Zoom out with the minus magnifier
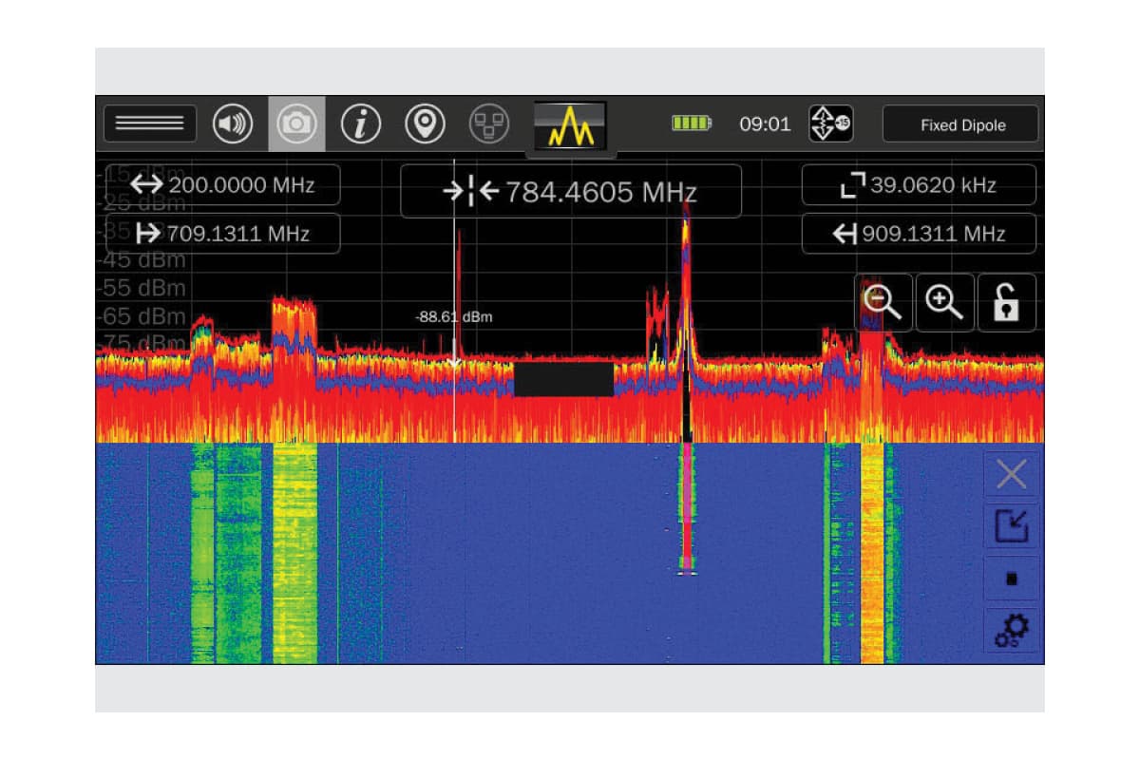 click(x=883, y=303)
